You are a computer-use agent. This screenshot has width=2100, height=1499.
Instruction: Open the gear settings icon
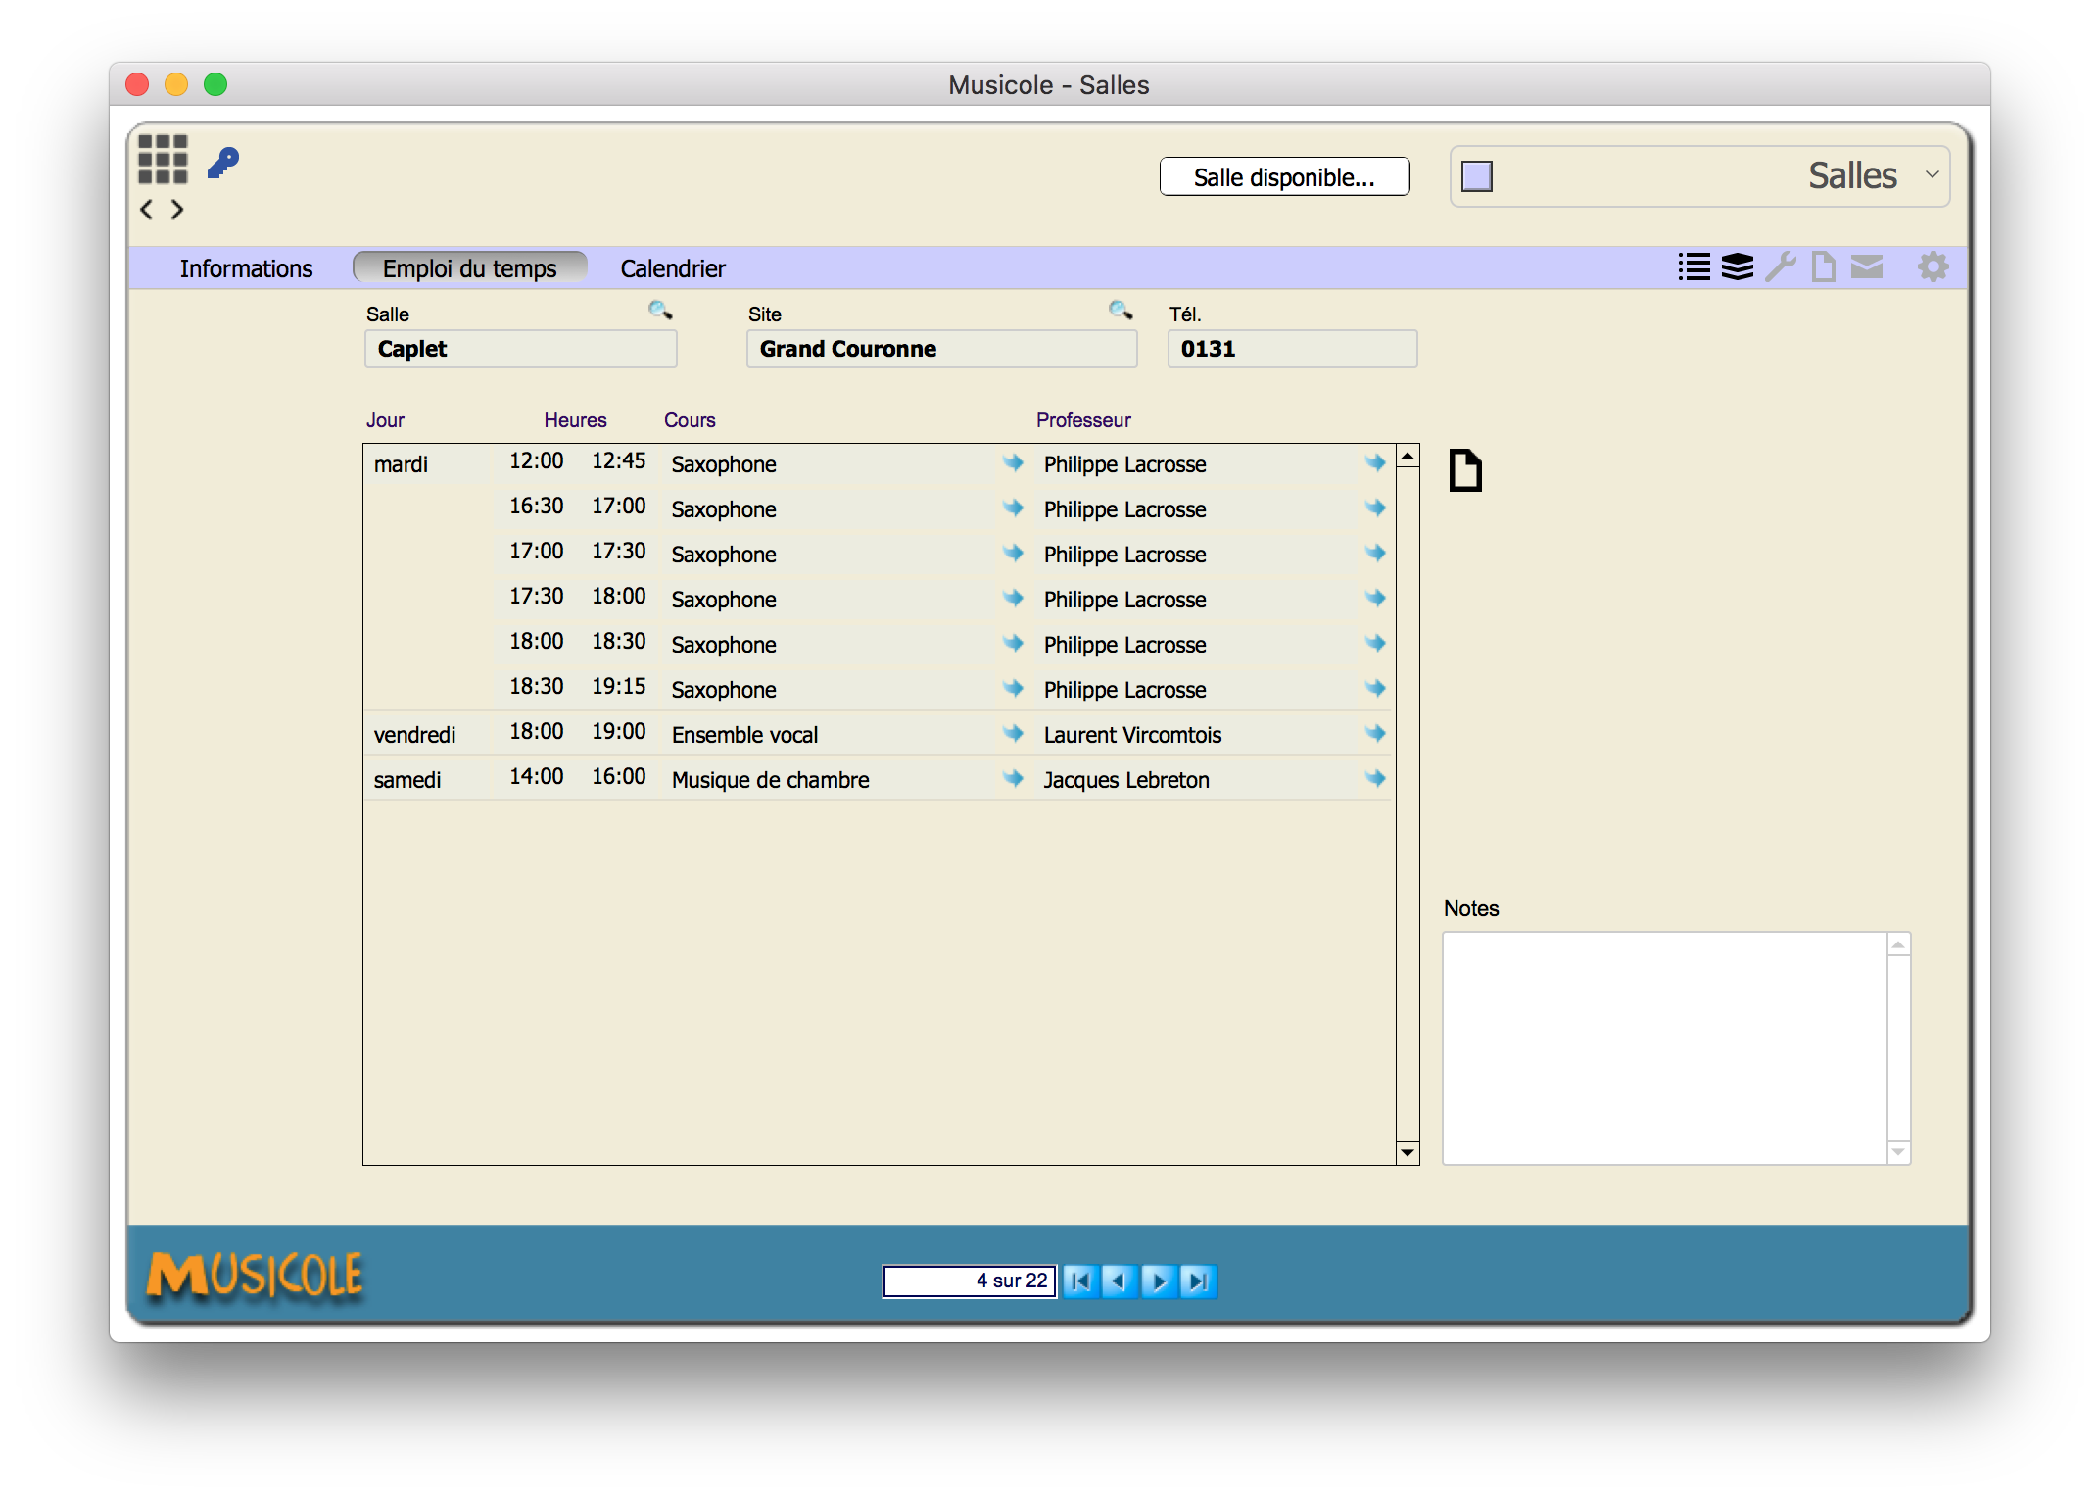pyautogui.click(x=1933, y=266)
